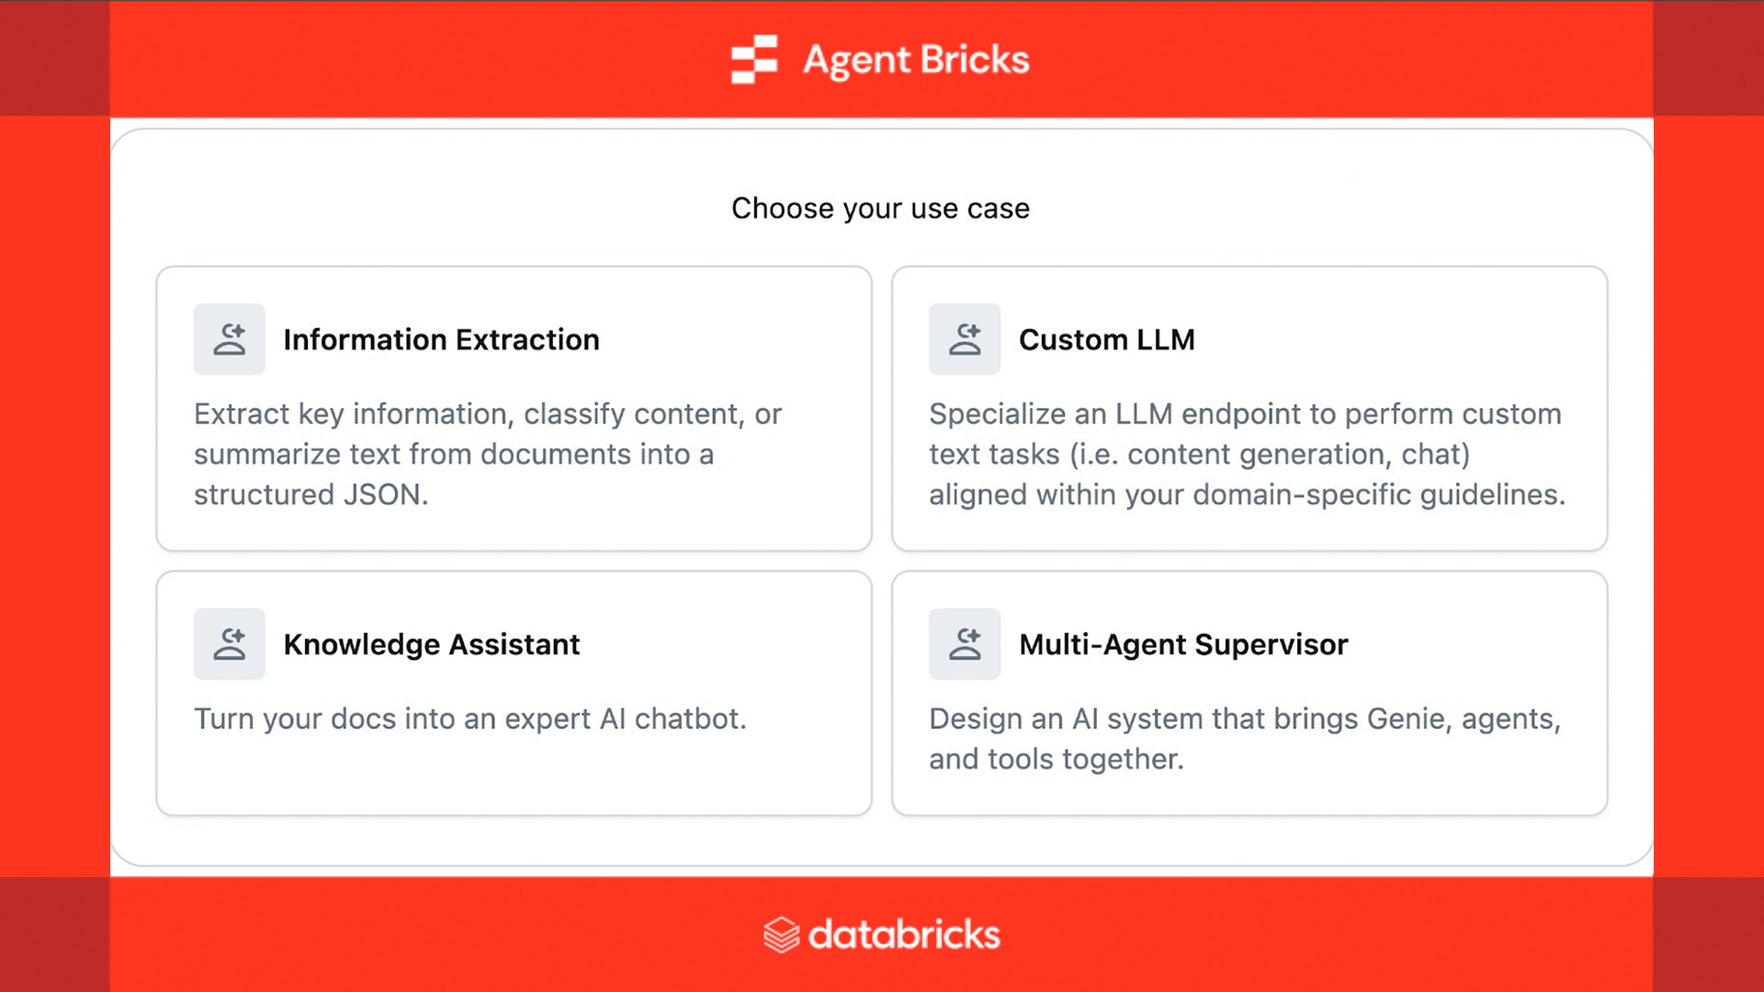The image size is (1764, 992).
Task: Select the Knowledge Assistant agent icon
Action: coord(229,644)
